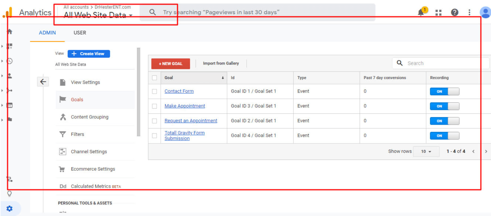Open the Realtime clock icon in sidebar
Viewport: 491px width, 216px height.
[10, 61]
